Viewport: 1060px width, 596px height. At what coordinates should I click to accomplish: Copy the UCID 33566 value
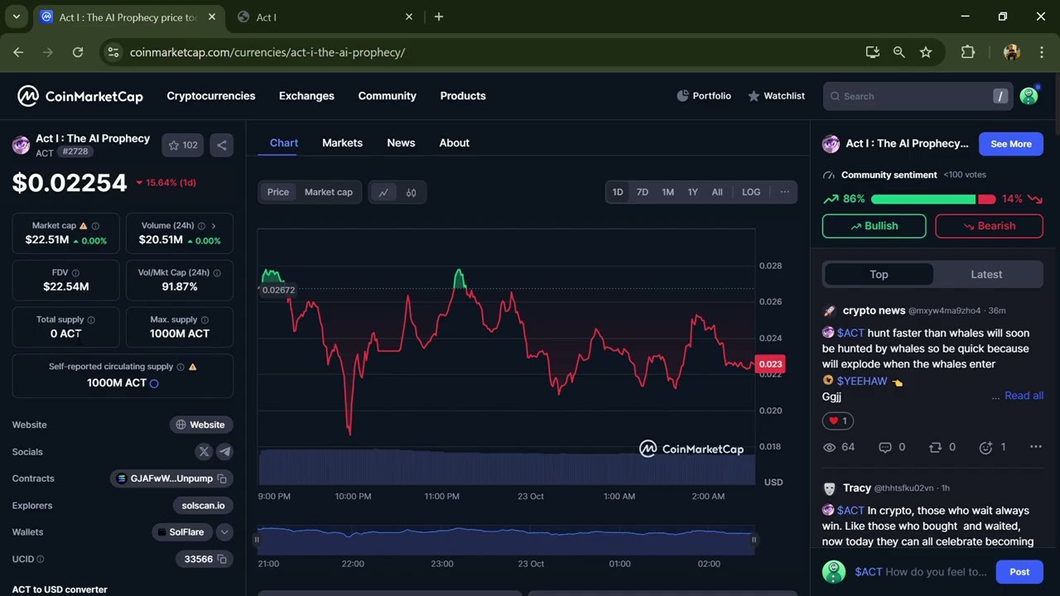[222, 559]
